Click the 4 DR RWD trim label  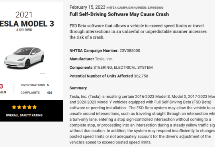(x=24, y=30)
